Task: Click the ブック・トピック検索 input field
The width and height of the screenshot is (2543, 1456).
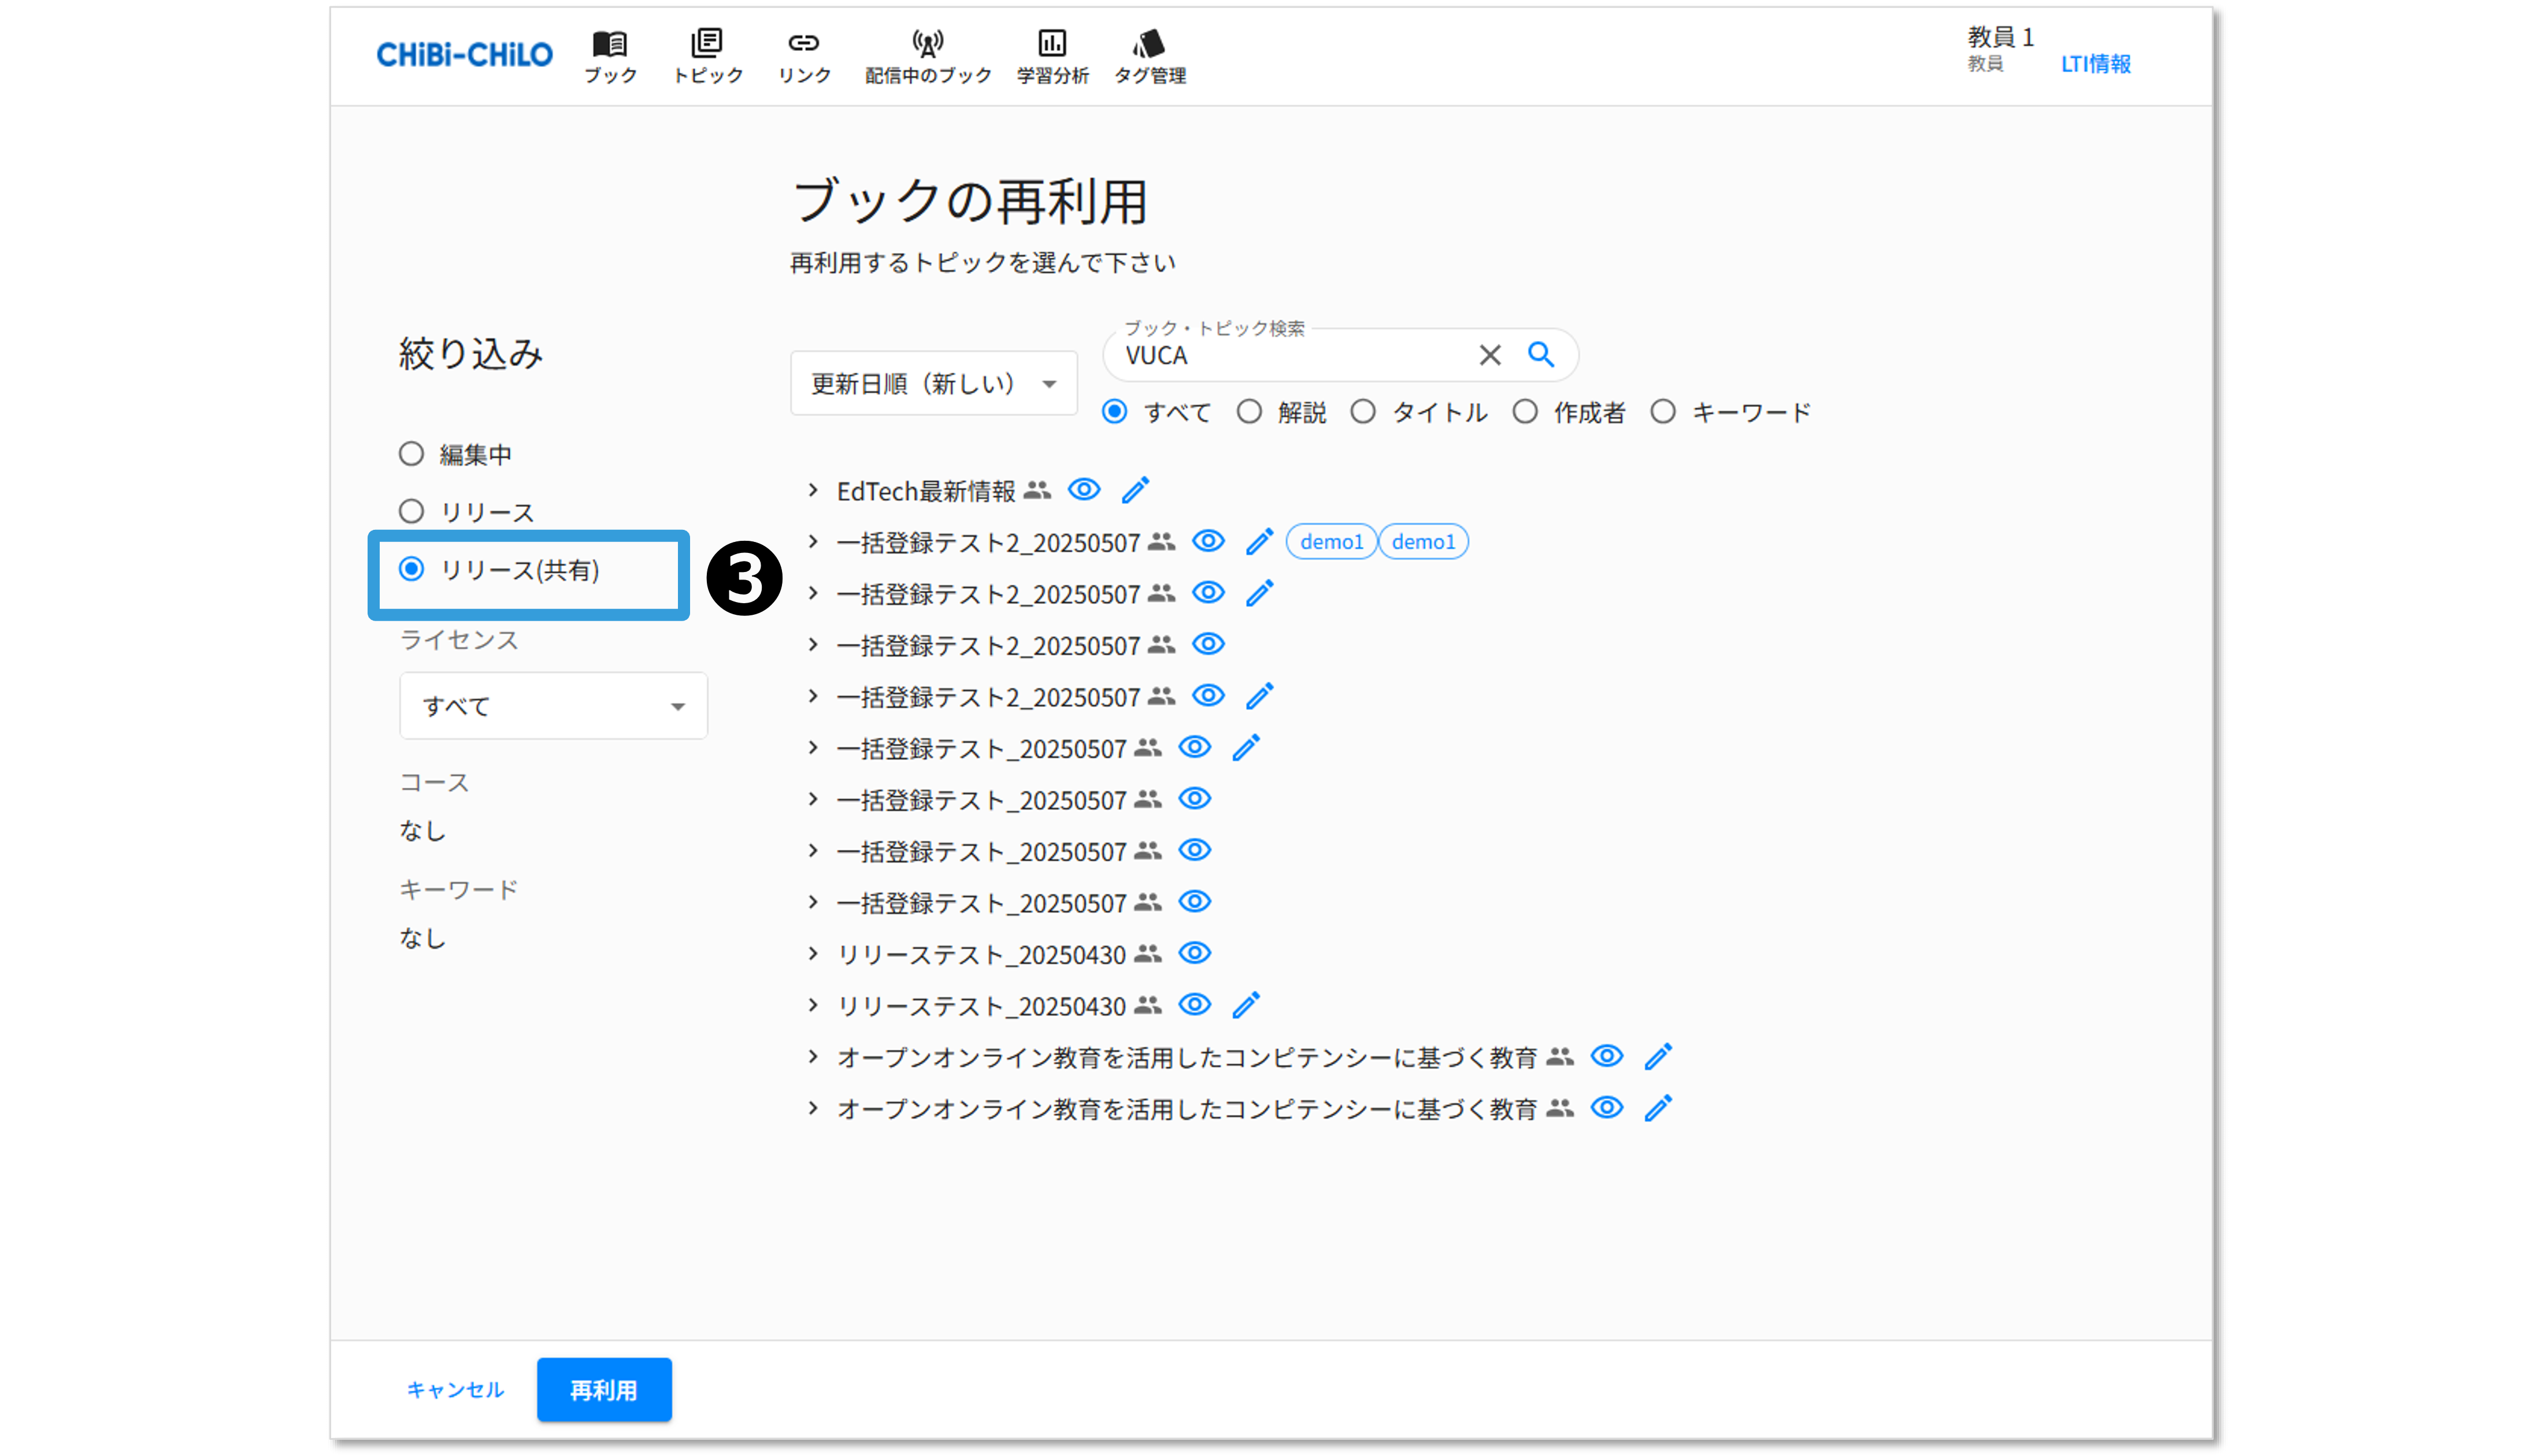Action: coord(1290,356)
